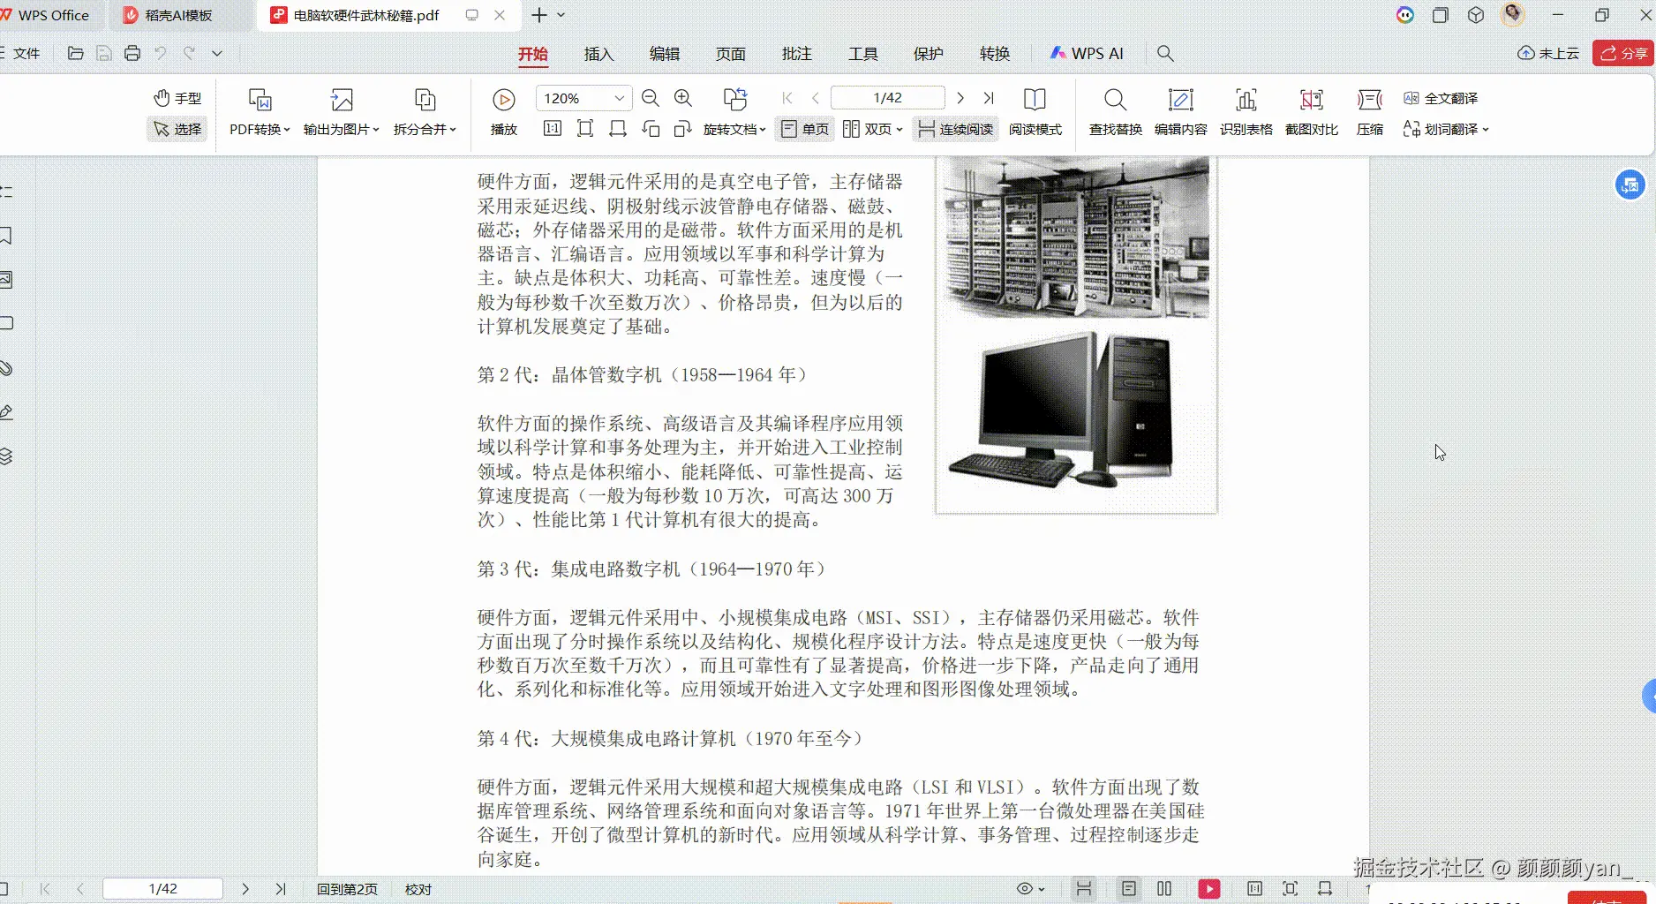This screenshot has height=904, width=1656.
Task: Click the print icon in quick access bar
Action: 132,53
